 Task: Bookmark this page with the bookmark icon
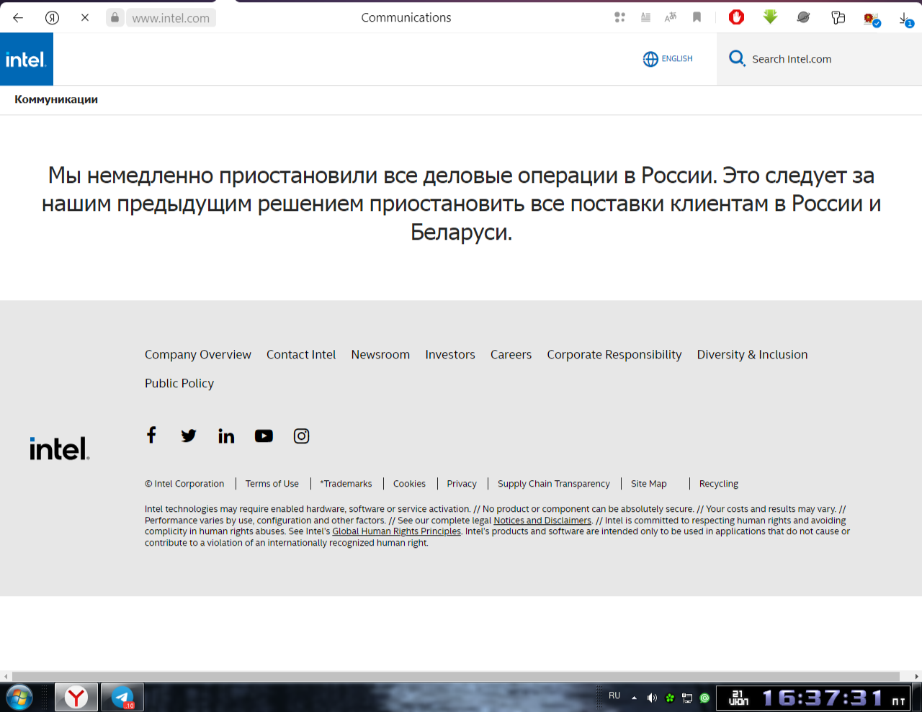tap(697, 17)
